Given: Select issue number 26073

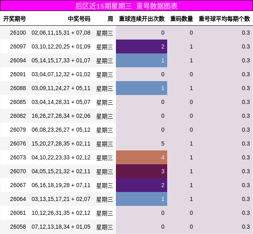Looking at the screenshot, I should (18, 157).
